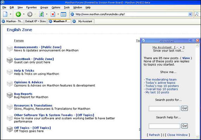The width and height of the screenshot is (201, 140).
Task: Click the Bug Reports forum status icon
Action: click(x=9, y=95)
